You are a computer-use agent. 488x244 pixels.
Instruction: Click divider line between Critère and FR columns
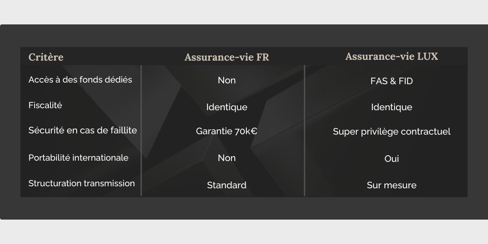coord(141,131)
